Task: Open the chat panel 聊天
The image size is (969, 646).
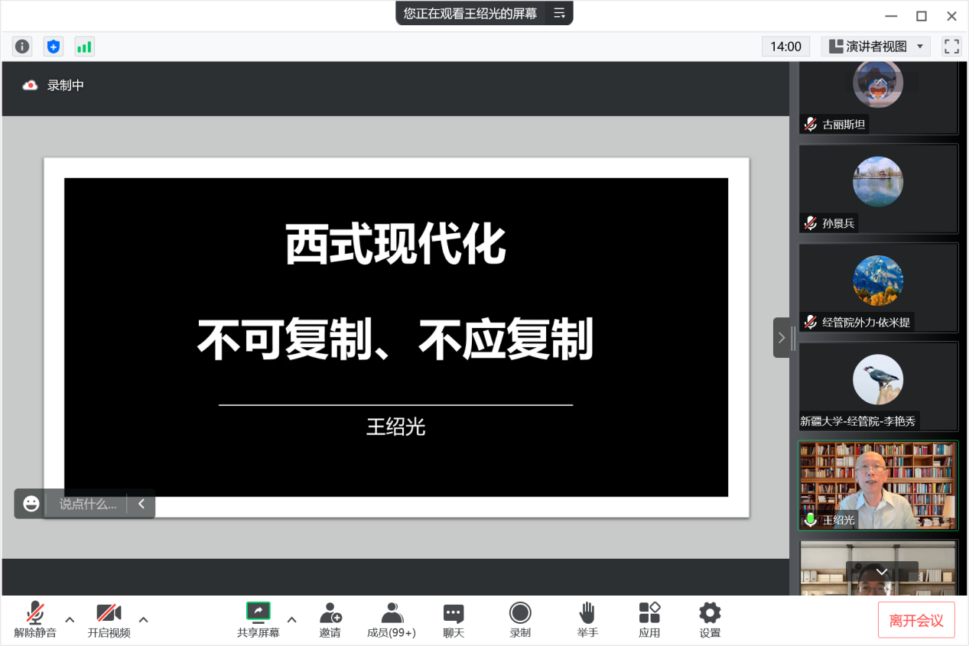Action: (453, 619)
